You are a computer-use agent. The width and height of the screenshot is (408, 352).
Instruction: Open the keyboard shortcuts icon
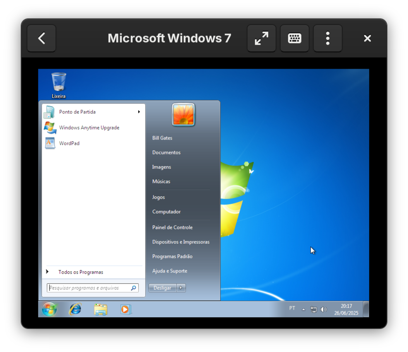pyautogui.click(x=295, y=38)
